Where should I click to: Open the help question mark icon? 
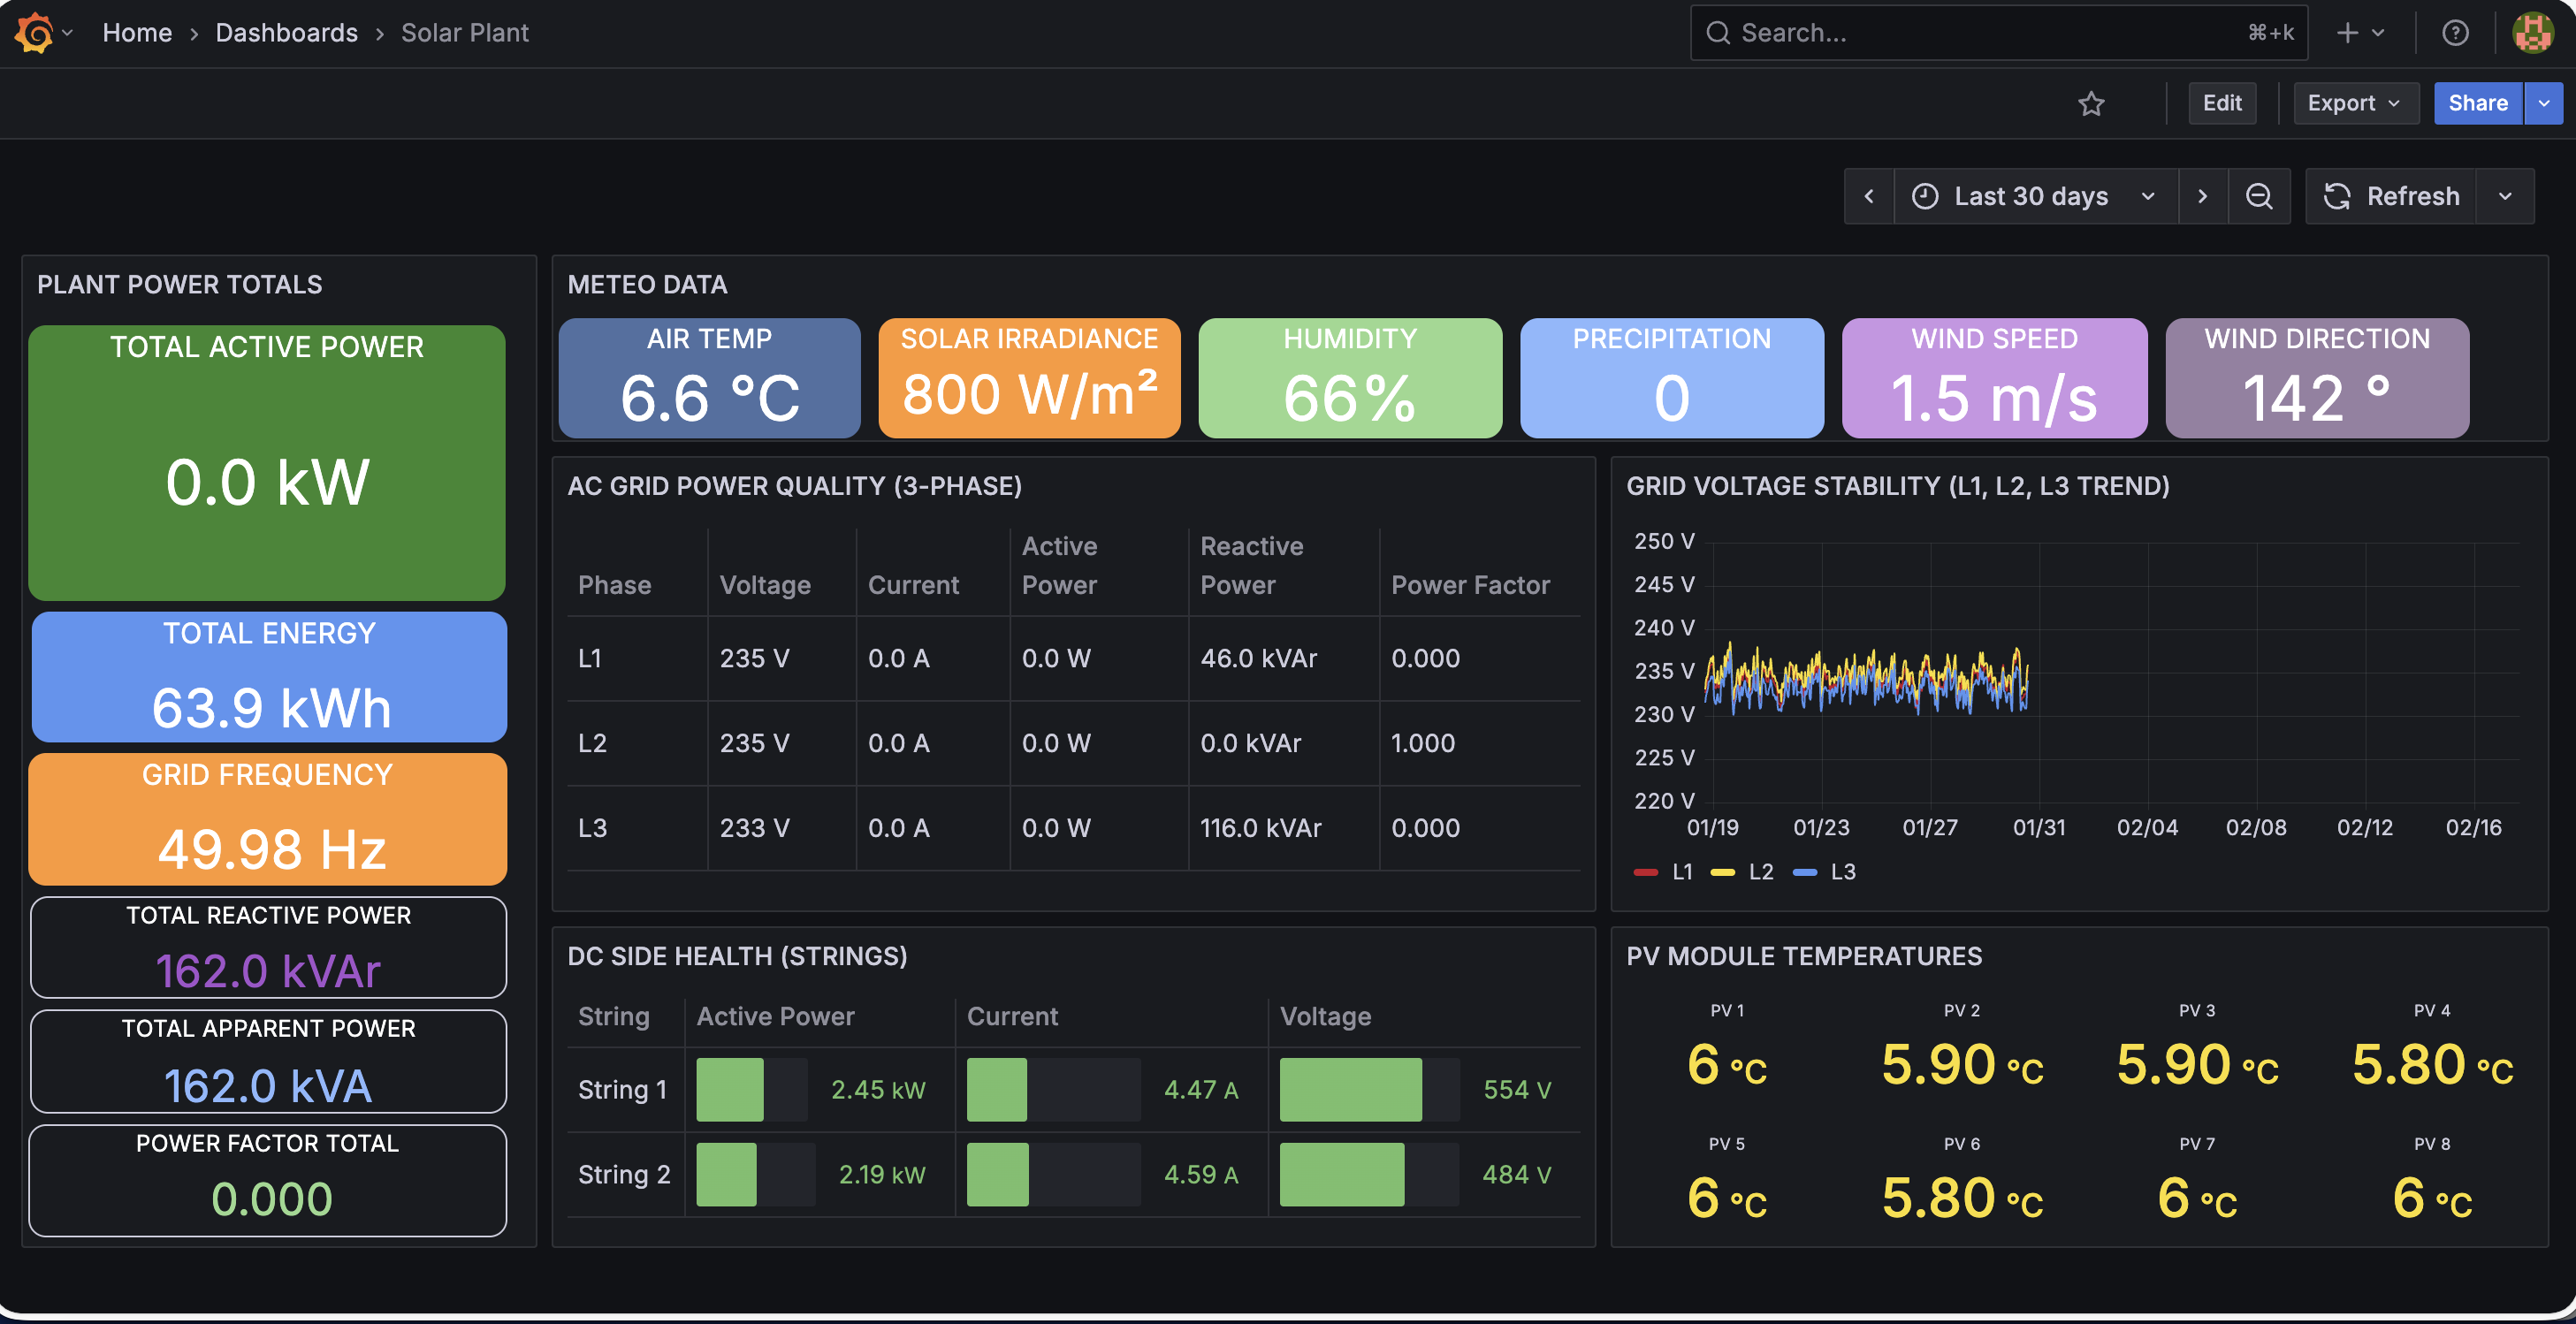tap(2455, 33)
